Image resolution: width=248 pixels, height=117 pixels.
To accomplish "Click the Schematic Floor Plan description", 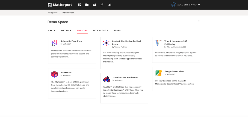I will tap(71, 54).
